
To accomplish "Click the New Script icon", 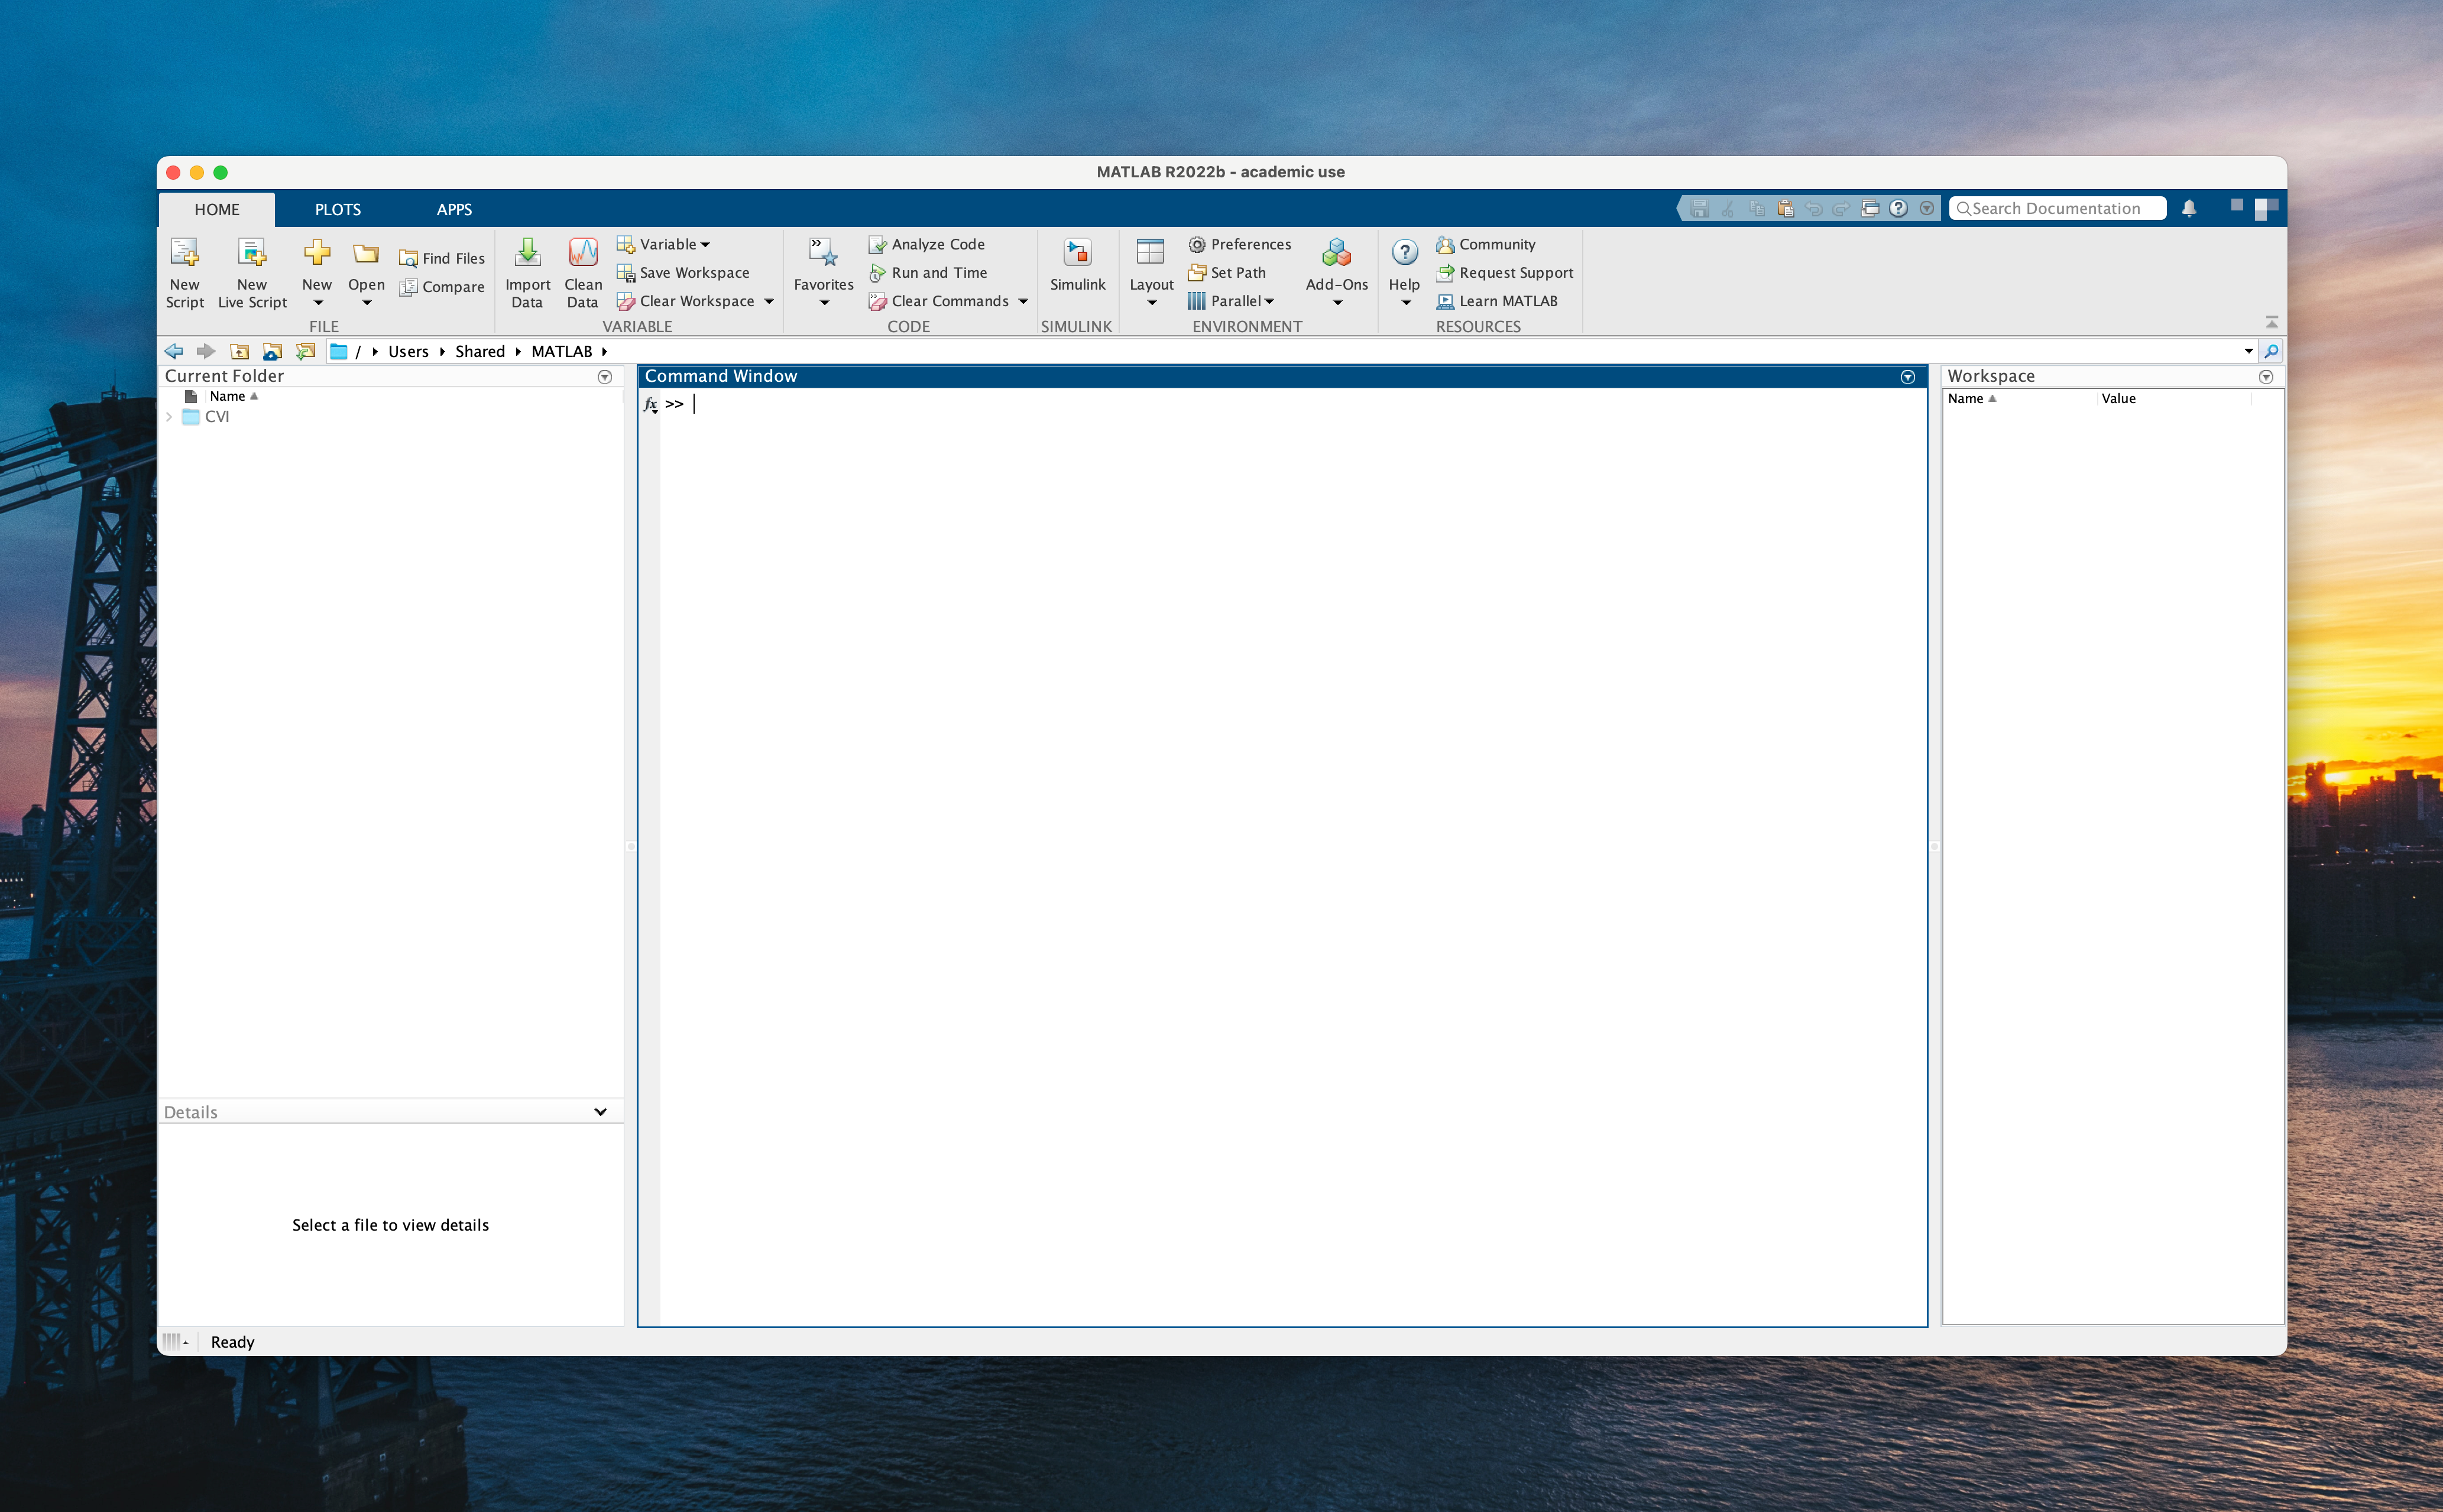I will [185, 253].
